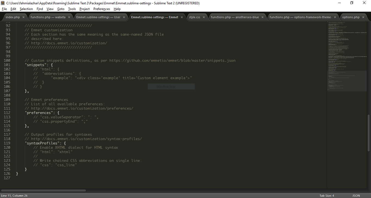
Task: Close the functions.php — anotherseo-blue tab
Action: [x=262, y=17]
